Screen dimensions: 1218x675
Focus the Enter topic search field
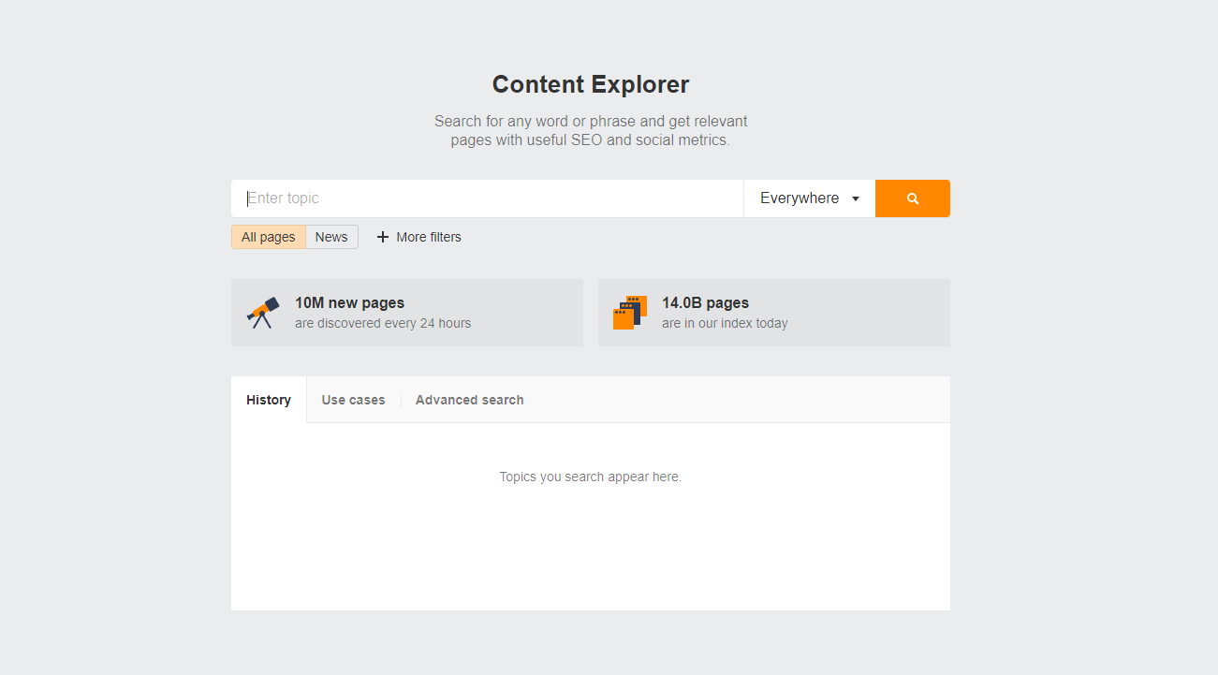[487, 198]
